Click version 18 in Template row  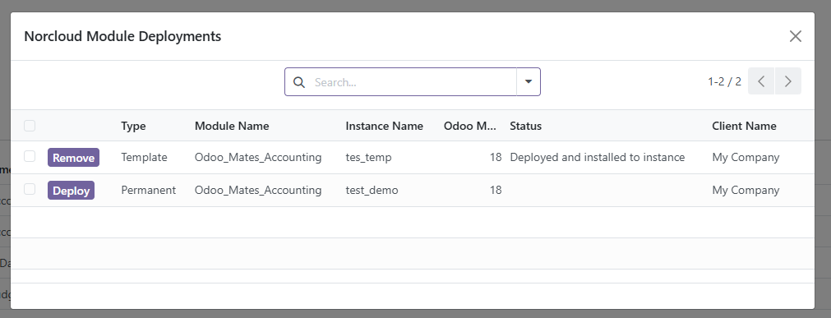[x=496, y=158]
